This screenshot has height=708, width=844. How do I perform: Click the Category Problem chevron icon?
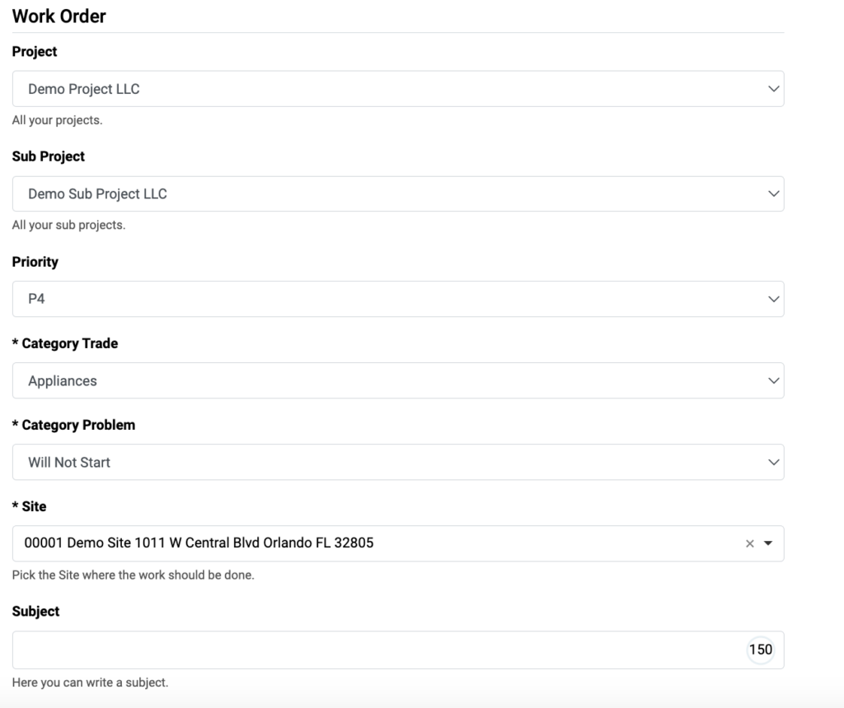(773, 463)
